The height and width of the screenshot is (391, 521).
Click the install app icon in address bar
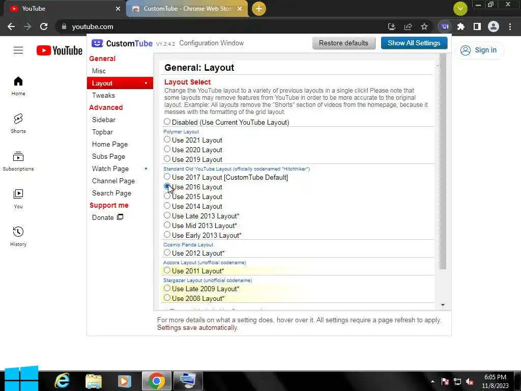pos(392,26)
